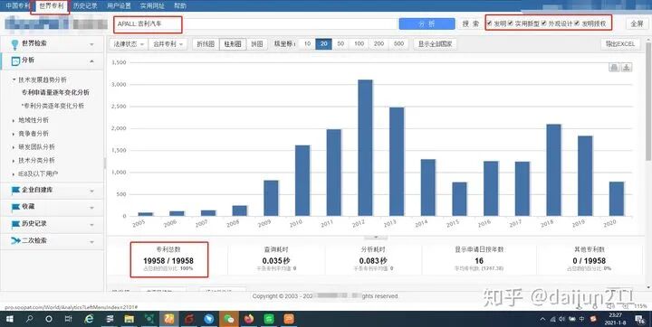
Task: Open File Explorer from the taskbar
Action: tap(129, 319)
